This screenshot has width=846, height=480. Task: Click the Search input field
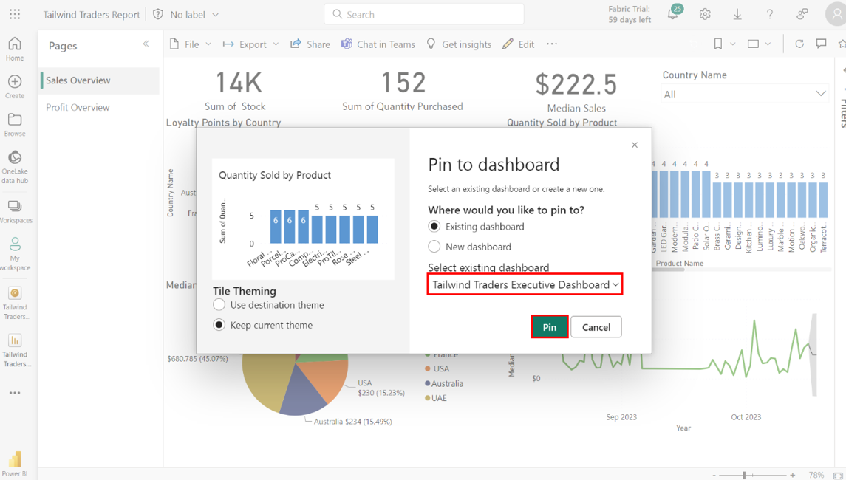(424, 14)
